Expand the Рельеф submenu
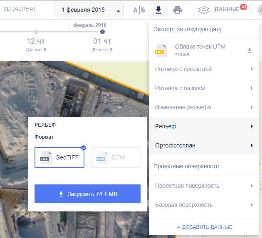Image resolution: width=262 pixels, height=238 pixels. coord(205,126)
